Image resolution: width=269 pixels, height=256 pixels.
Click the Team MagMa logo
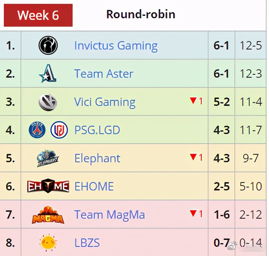pyautogui.click(x=48, y=214)
